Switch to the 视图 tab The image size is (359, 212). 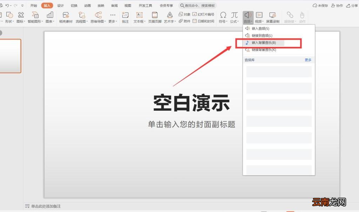[128, 6]
